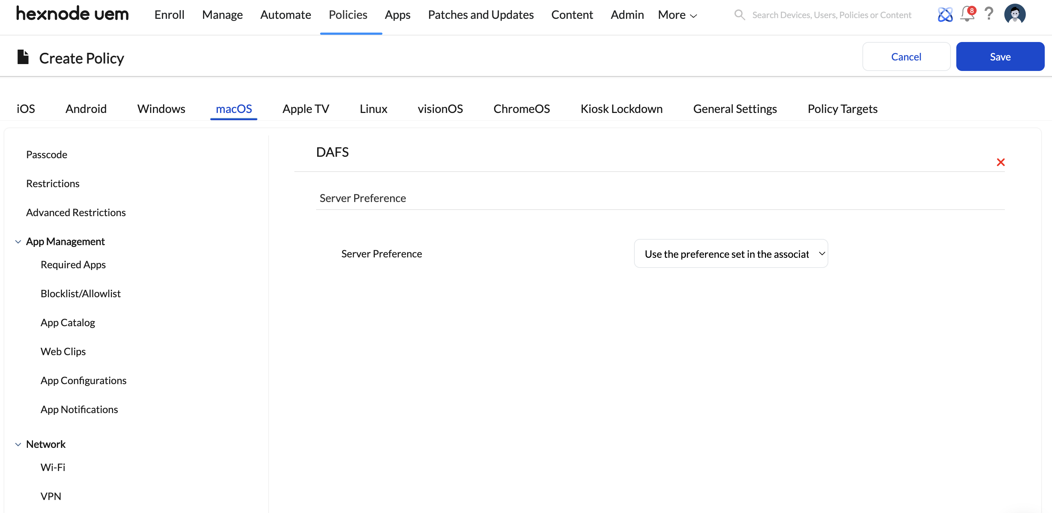
Task: Open the General Settings tab
Action: (x=735, y=109)
